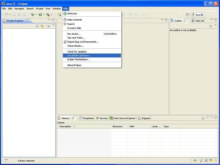
Task: Click the green Run play icon
Action: pos(40,15)
